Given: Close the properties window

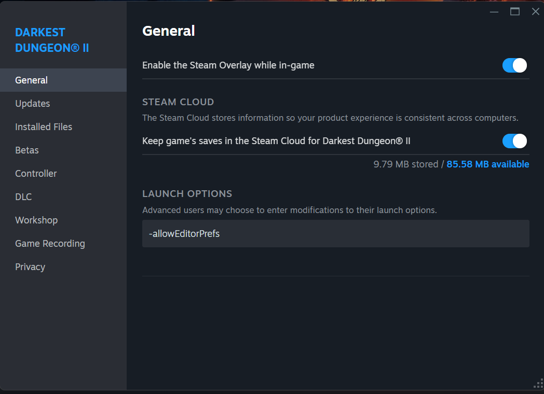Looking at the screenshot, I should coord(536,11).
